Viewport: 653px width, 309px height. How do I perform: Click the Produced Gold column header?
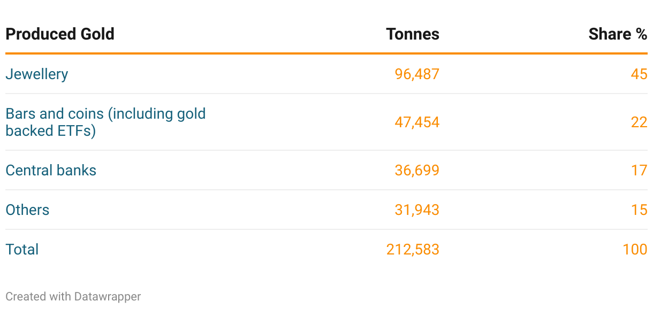(x=60, y=34)
